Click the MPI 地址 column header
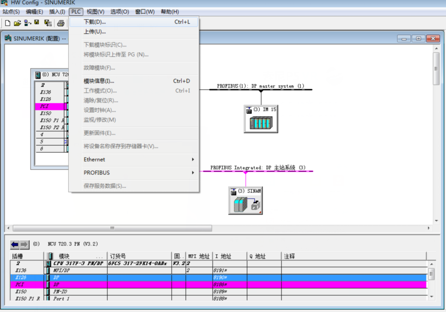The height and width of the screenshot is (312, 446). click(199, 256)
